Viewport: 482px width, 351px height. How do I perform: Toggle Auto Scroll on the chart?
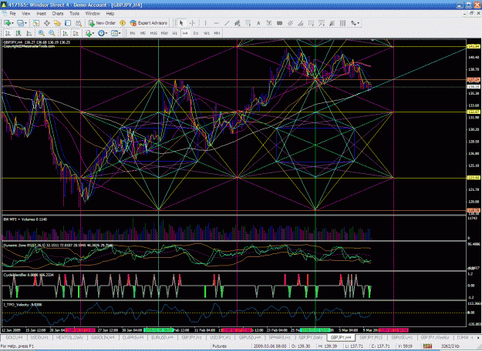(65, 33)
